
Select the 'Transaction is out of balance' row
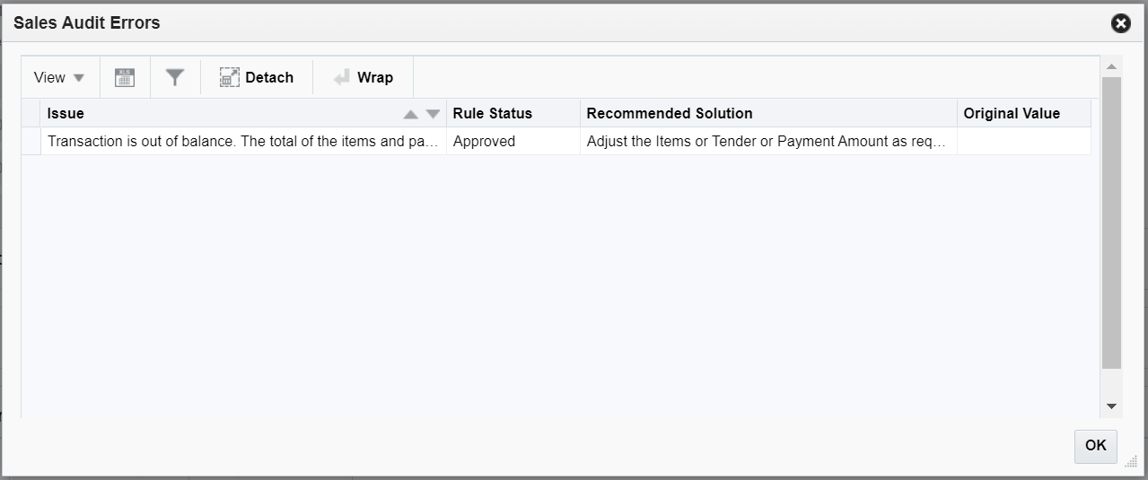click(x=242, y=141)
